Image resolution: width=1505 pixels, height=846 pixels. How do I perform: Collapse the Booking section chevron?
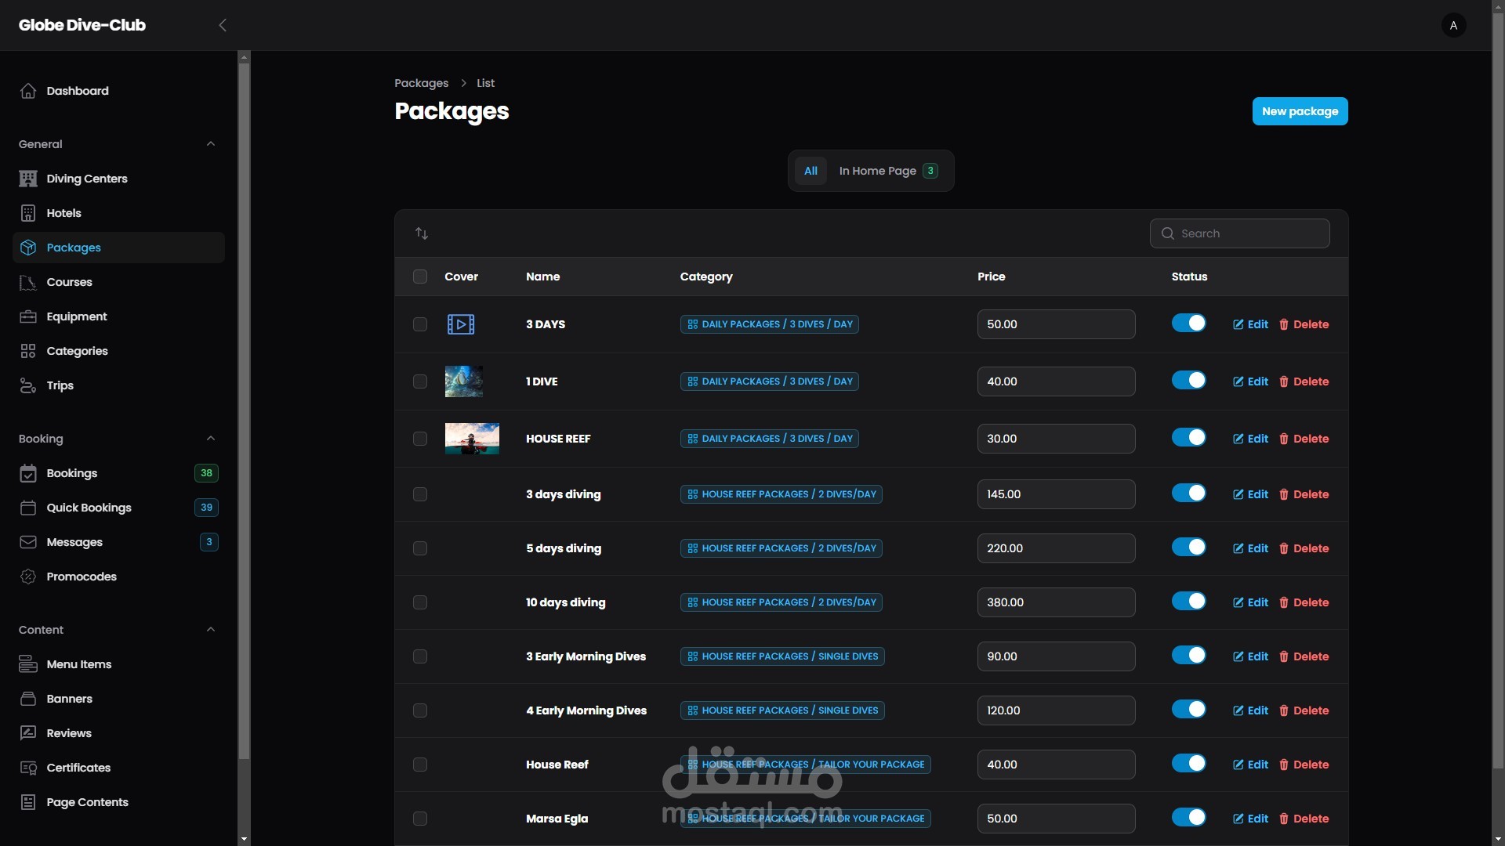point(210,439)
